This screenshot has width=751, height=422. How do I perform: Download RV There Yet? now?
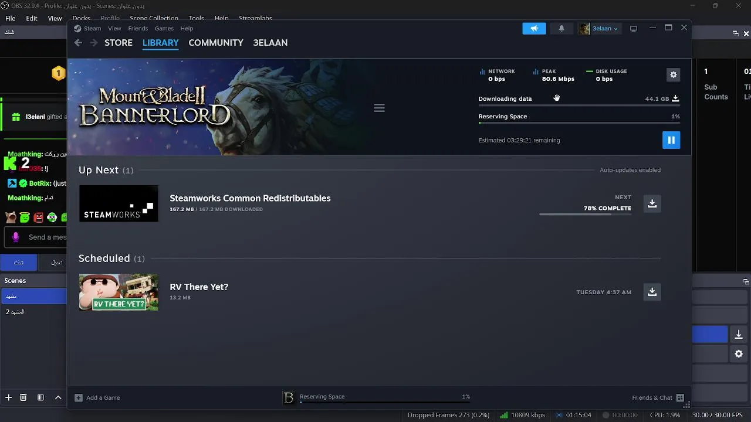click(x=652, y=292)
